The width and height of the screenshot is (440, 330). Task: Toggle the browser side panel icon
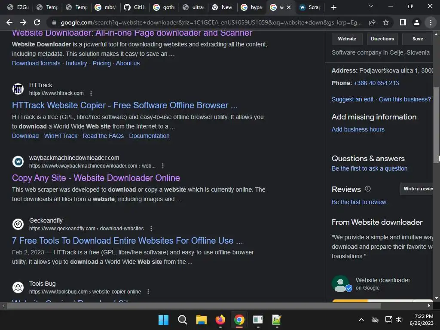[403, 22]
